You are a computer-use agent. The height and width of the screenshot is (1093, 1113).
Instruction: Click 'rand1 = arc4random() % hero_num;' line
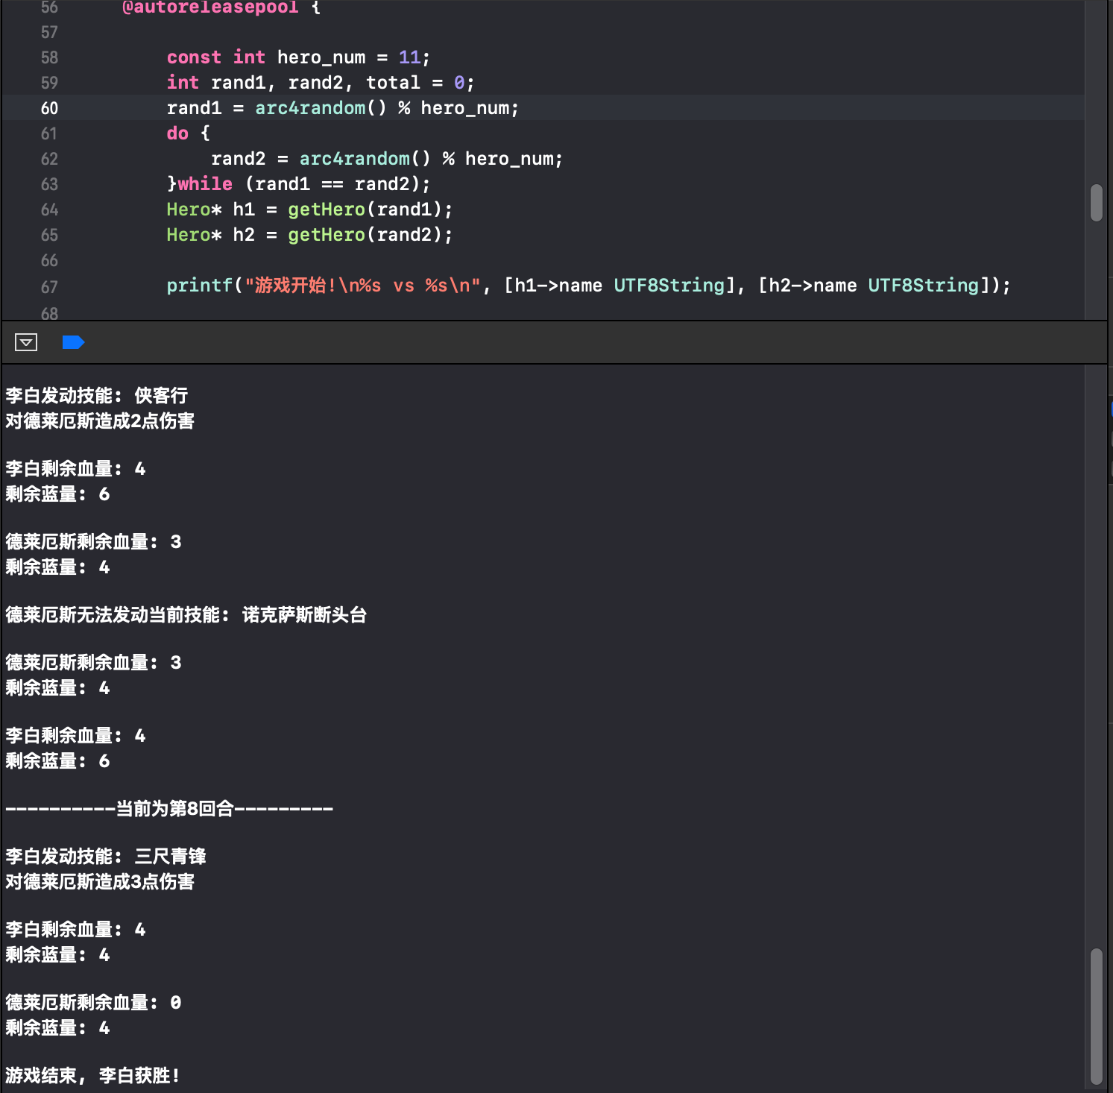pyautogui.click(x=343, y=108)
